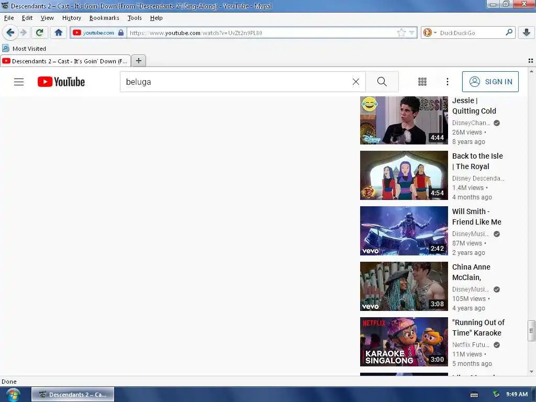Open YouTube hamburger guide menu

pos(19,82)
